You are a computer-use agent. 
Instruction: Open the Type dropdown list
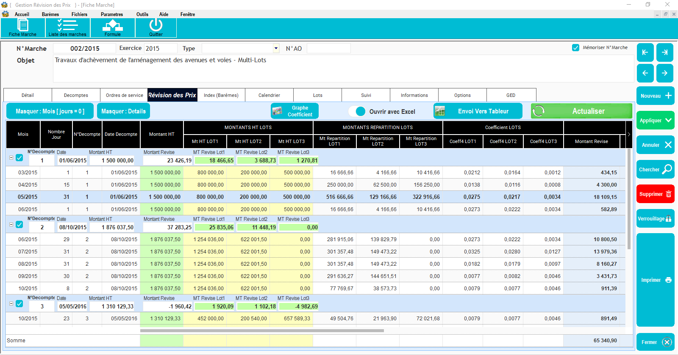pyautogui.click(x=276, y=48)
